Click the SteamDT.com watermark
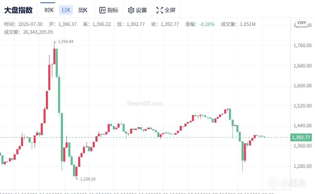This screenshot has width=315, height=194. pos(145,104)
